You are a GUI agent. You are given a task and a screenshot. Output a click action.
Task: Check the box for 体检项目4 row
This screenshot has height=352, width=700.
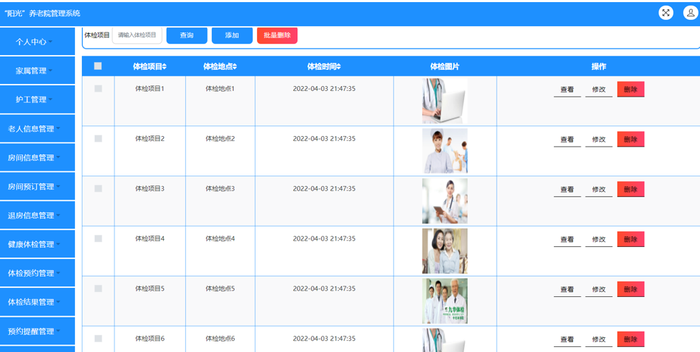(x=98, y=238)
